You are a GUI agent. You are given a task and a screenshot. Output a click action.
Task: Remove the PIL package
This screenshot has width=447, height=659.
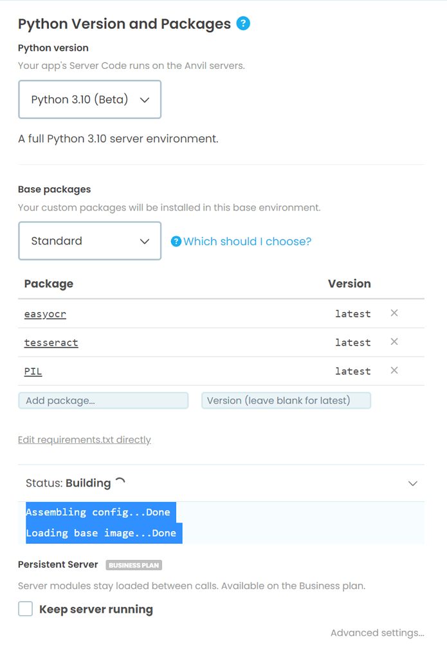point(394,371)
